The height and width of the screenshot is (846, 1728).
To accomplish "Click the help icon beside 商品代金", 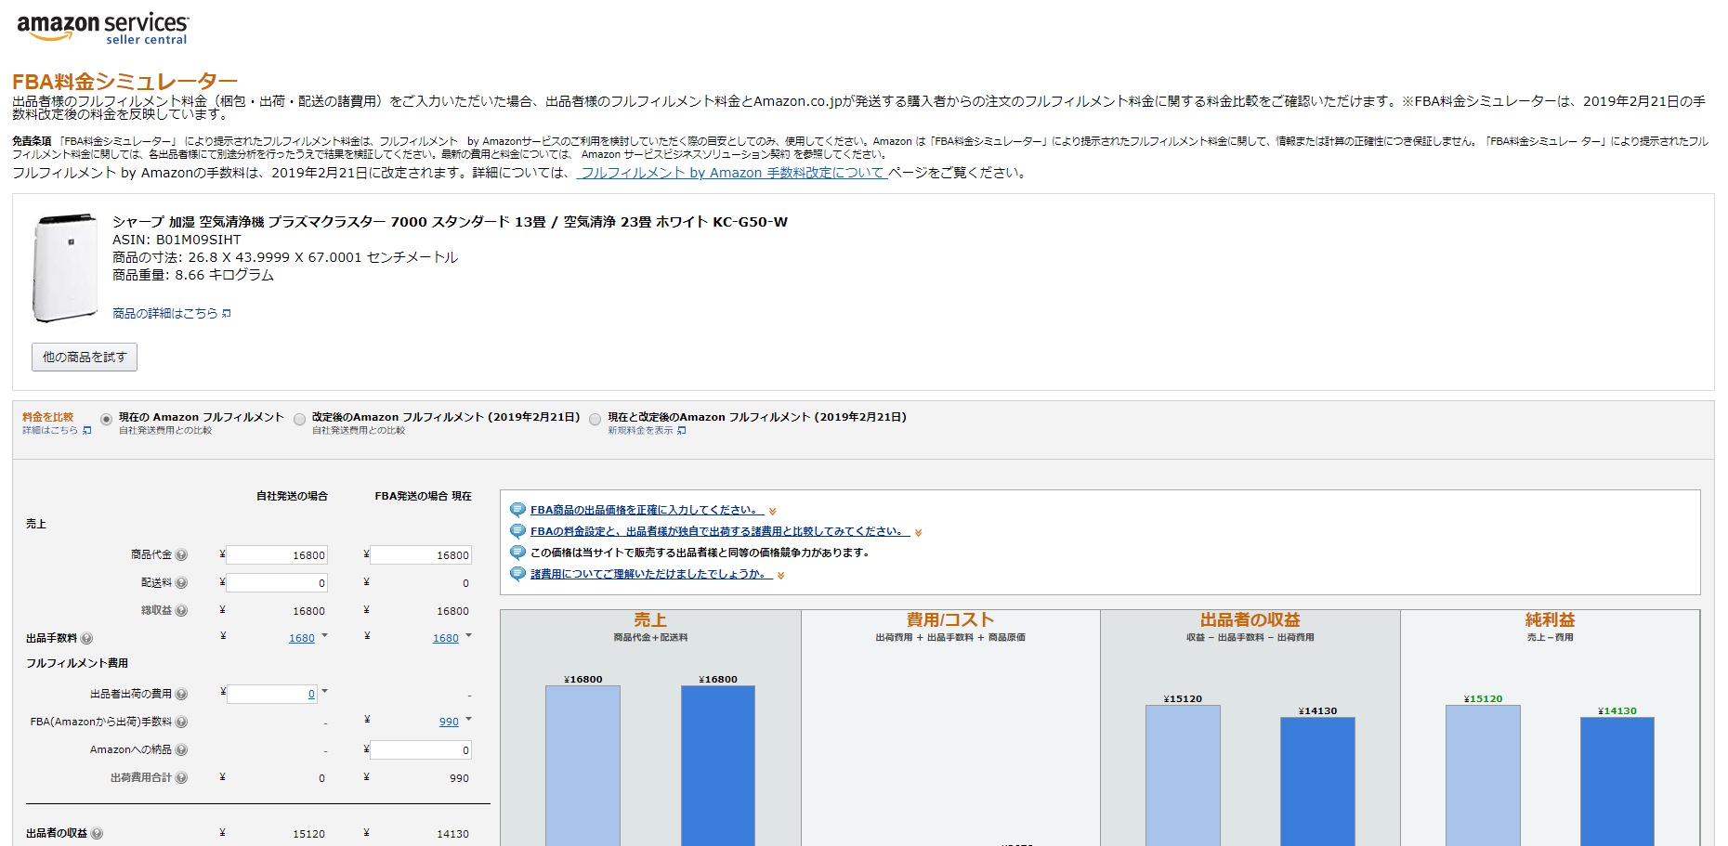I will [181, 555].
